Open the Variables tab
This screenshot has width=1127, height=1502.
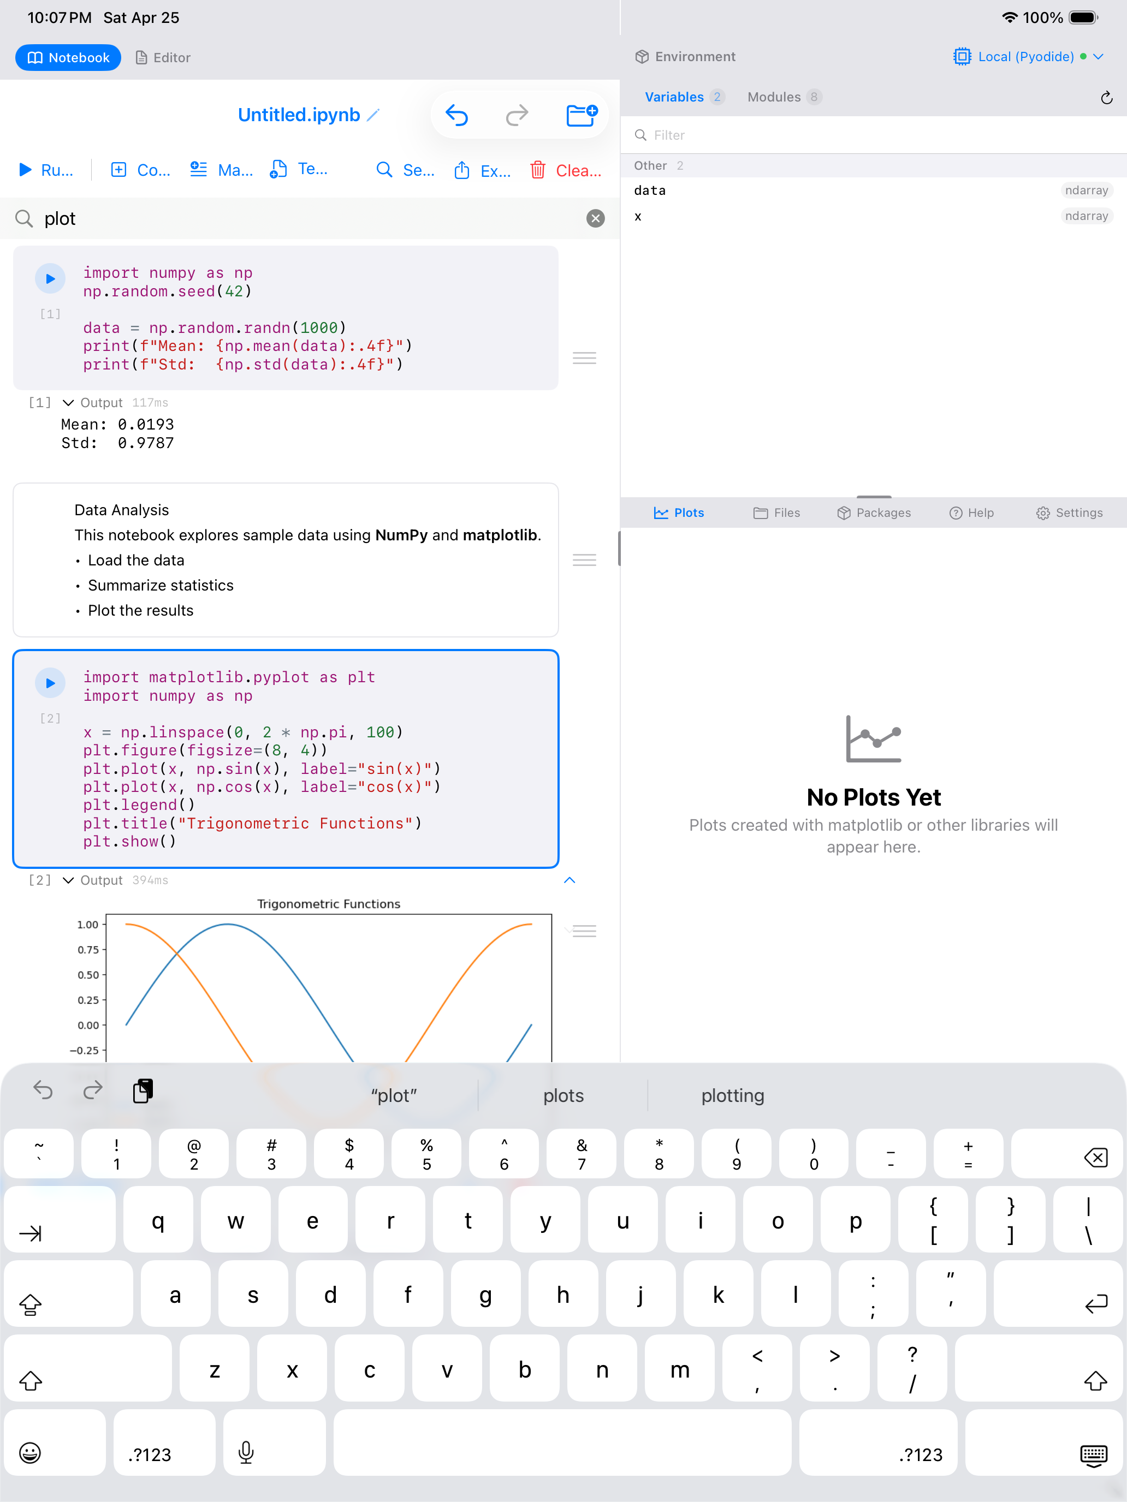pos(684,97)
